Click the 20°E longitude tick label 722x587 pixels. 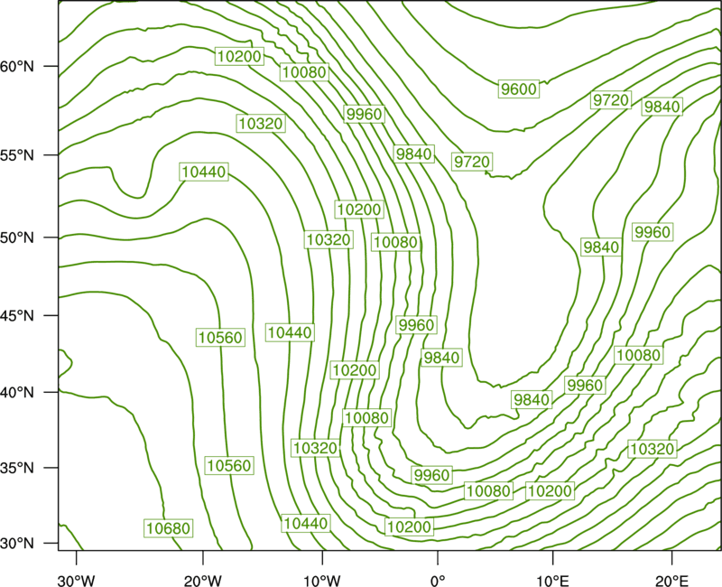(x=671, y=581)
